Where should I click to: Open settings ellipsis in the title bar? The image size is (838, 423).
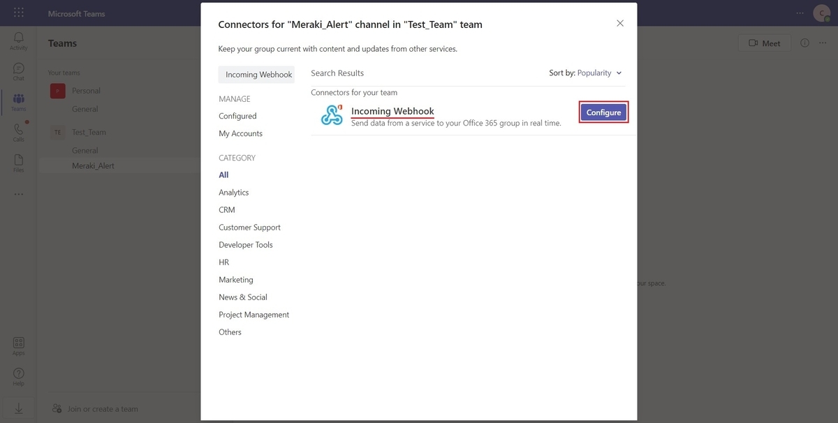[800, 13]
